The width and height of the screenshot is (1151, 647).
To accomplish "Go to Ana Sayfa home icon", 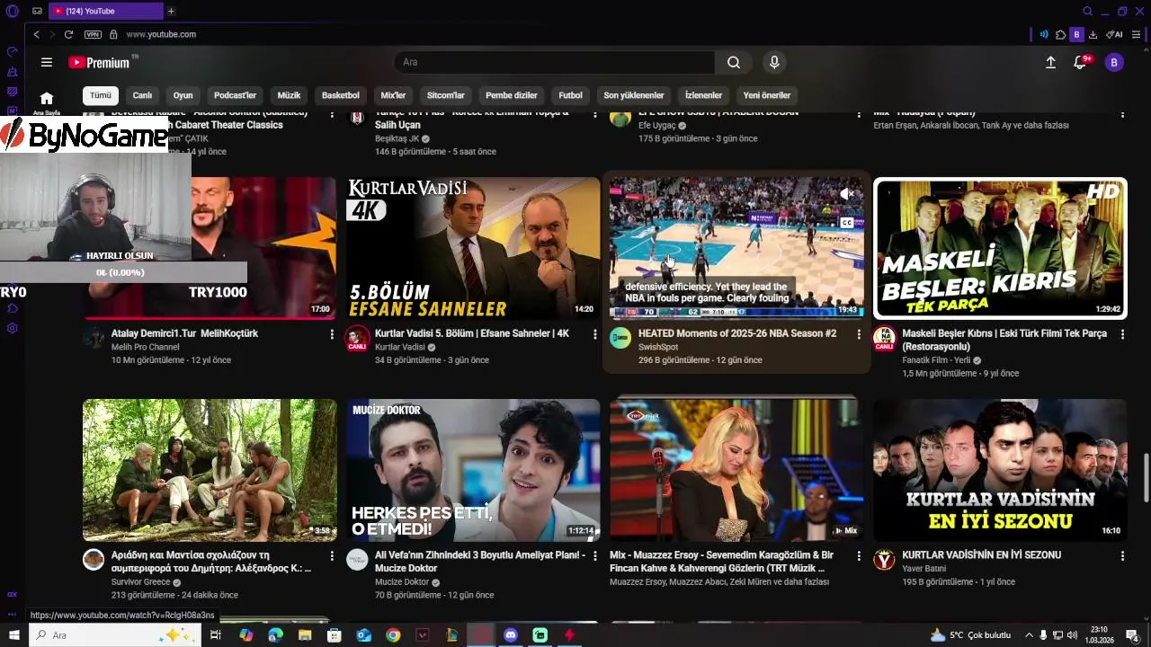I will [47, 101].
